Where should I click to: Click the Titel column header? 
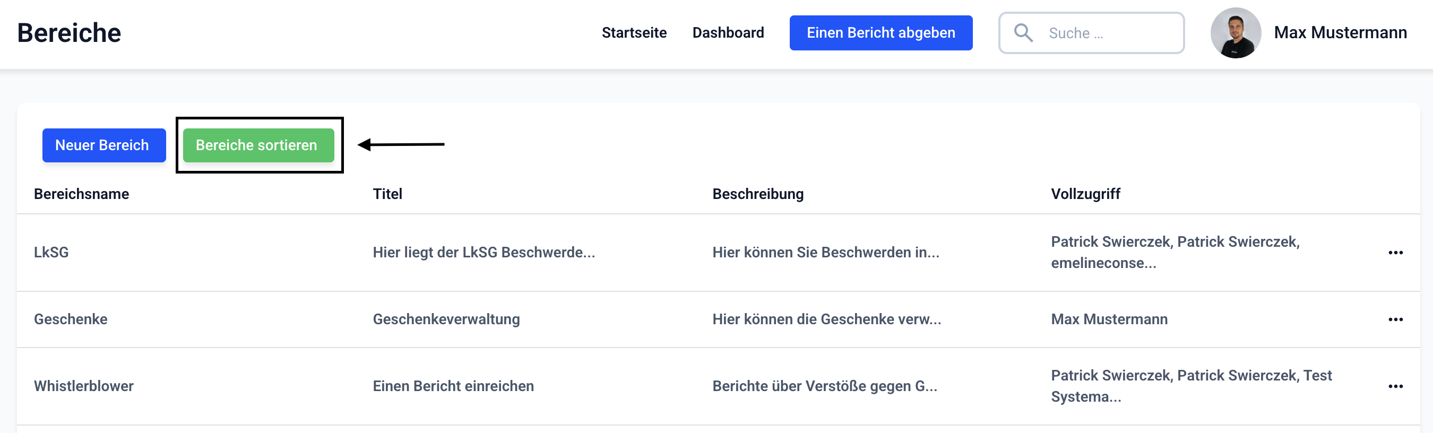[387, 194]
